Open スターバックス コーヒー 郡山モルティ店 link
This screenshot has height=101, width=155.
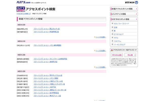[47, 29]
